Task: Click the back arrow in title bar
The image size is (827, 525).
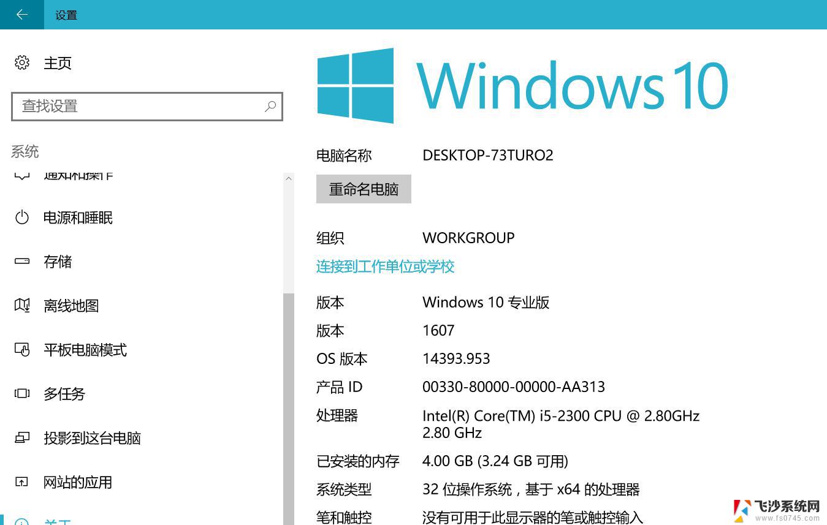Action: coord(22,15)
